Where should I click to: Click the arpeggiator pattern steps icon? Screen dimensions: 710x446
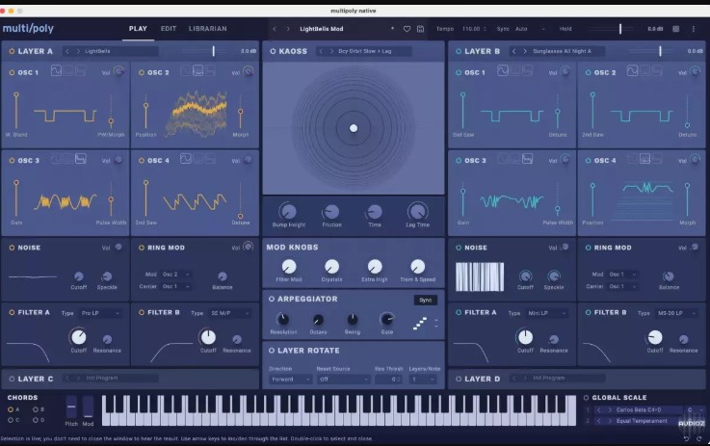tap(420, 324)
